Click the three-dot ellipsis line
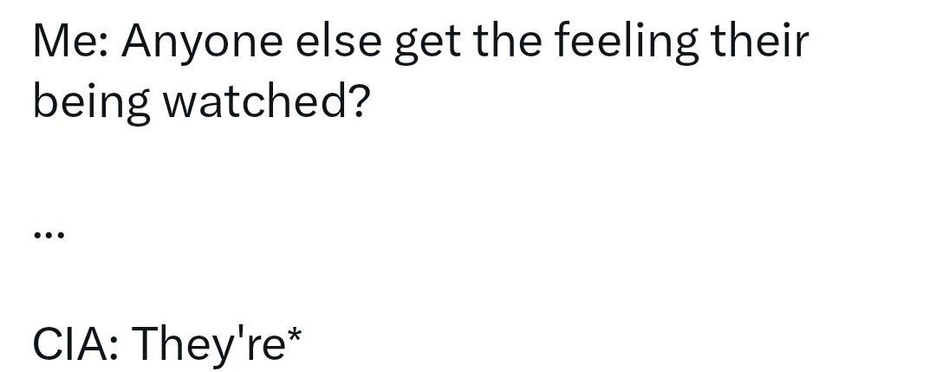The height and width of the screenshot is (372, 936). pos(49,235)
